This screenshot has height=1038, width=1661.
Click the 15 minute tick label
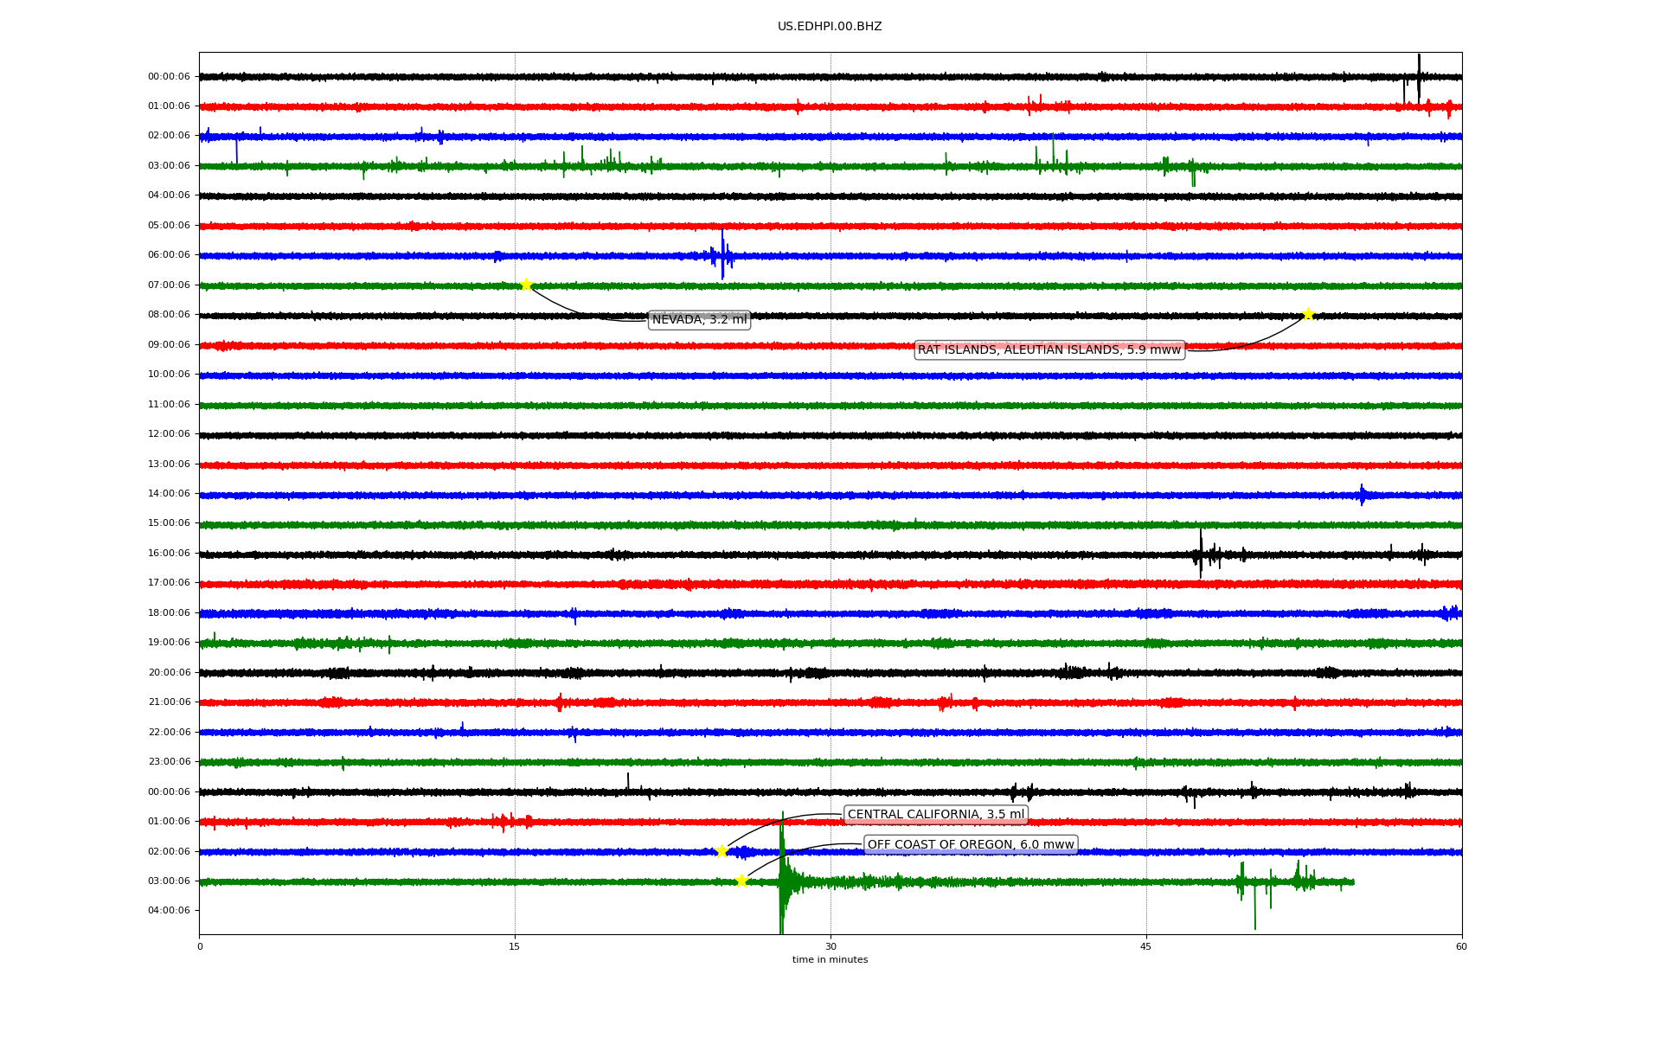pyautogui.click(x=515, y=946)
